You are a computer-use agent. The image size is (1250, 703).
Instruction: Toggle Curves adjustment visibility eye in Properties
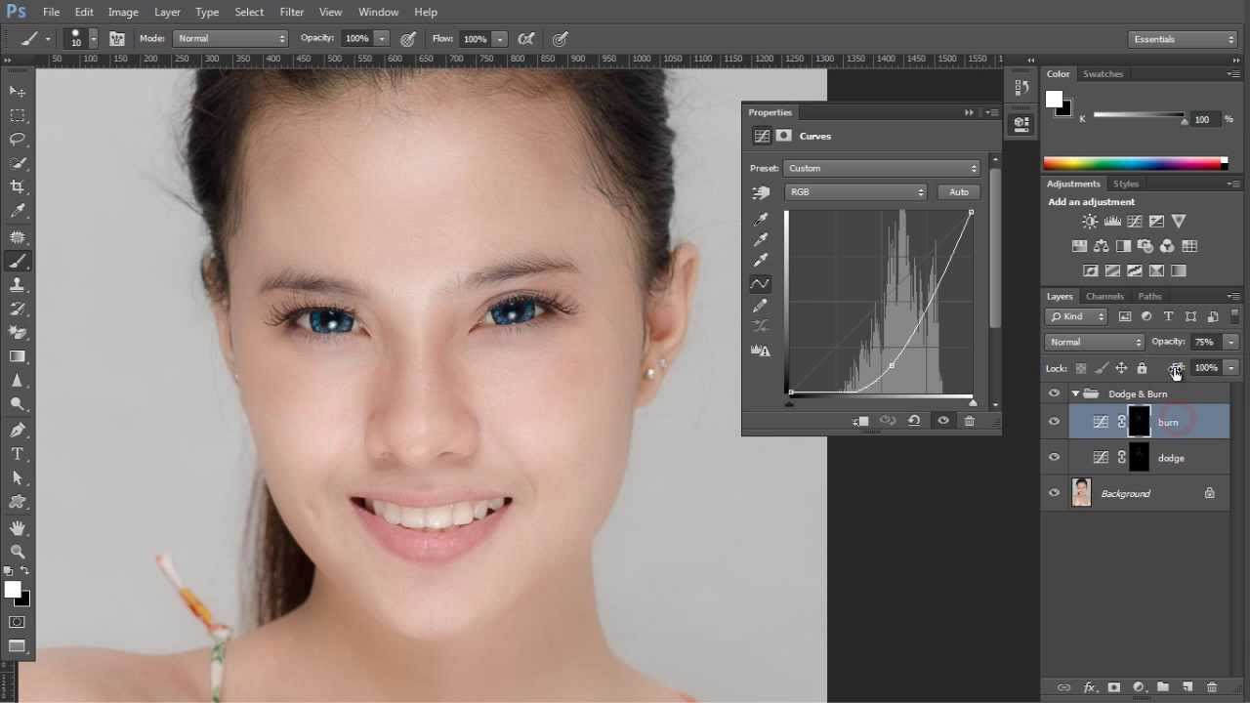(943, 421)
